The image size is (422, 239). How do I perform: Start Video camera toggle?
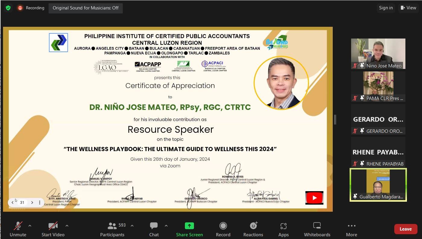pos(53,229)
